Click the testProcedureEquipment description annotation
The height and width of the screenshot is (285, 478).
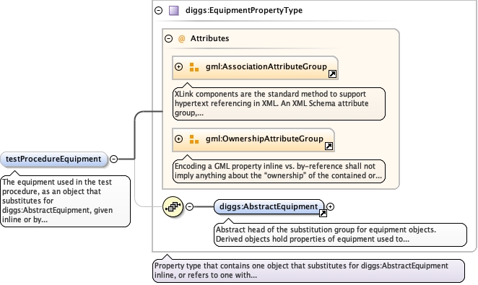(66, 201)
